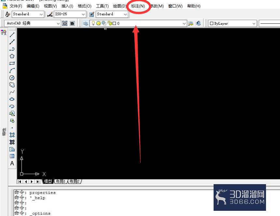Open the Dimension Style icon
The width and height of the screenshot is (280, 216).
[50, 14]
